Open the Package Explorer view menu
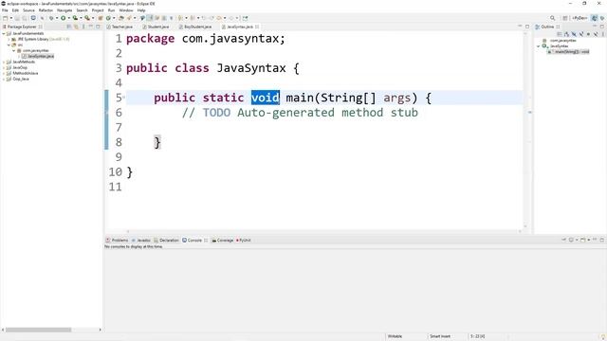Screen dimensions: 607x341 83,27
